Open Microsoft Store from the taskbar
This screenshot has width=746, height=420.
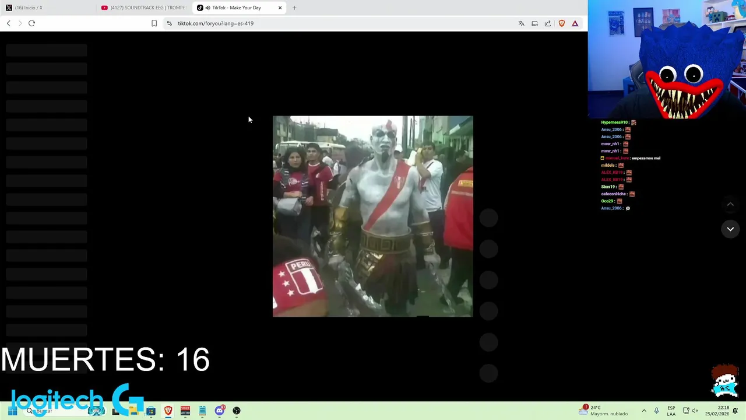[151, 411]
